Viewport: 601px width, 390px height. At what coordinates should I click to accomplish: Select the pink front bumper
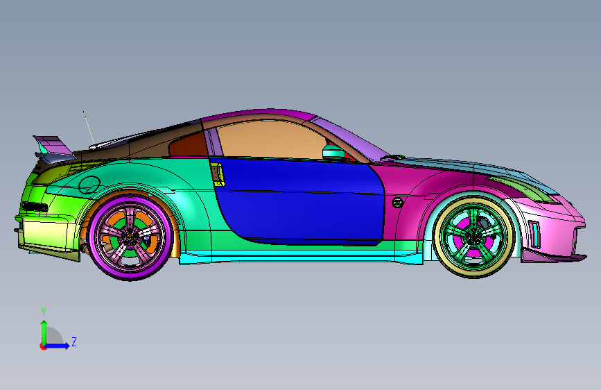point(552,225)
